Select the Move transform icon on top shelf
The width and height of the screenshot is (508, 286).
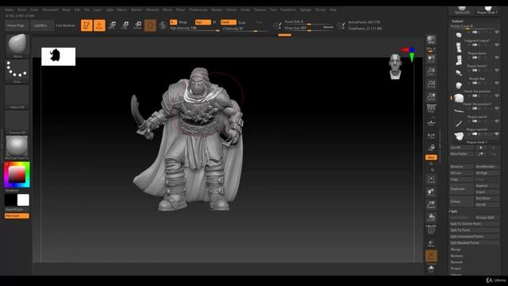(112, 25)
